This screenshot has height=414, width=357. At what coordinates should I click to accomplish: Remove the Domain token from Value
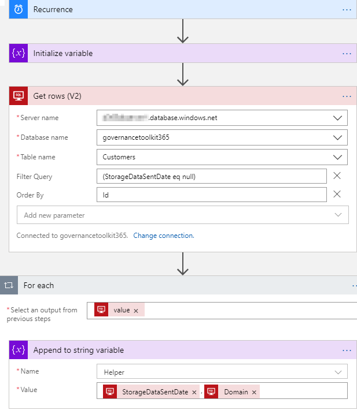254,393
